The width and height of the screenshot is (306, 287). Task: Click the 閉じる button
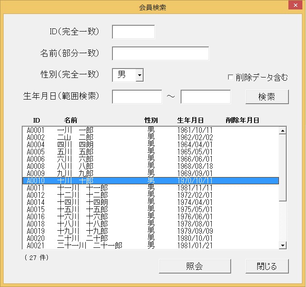click(267, 266)
